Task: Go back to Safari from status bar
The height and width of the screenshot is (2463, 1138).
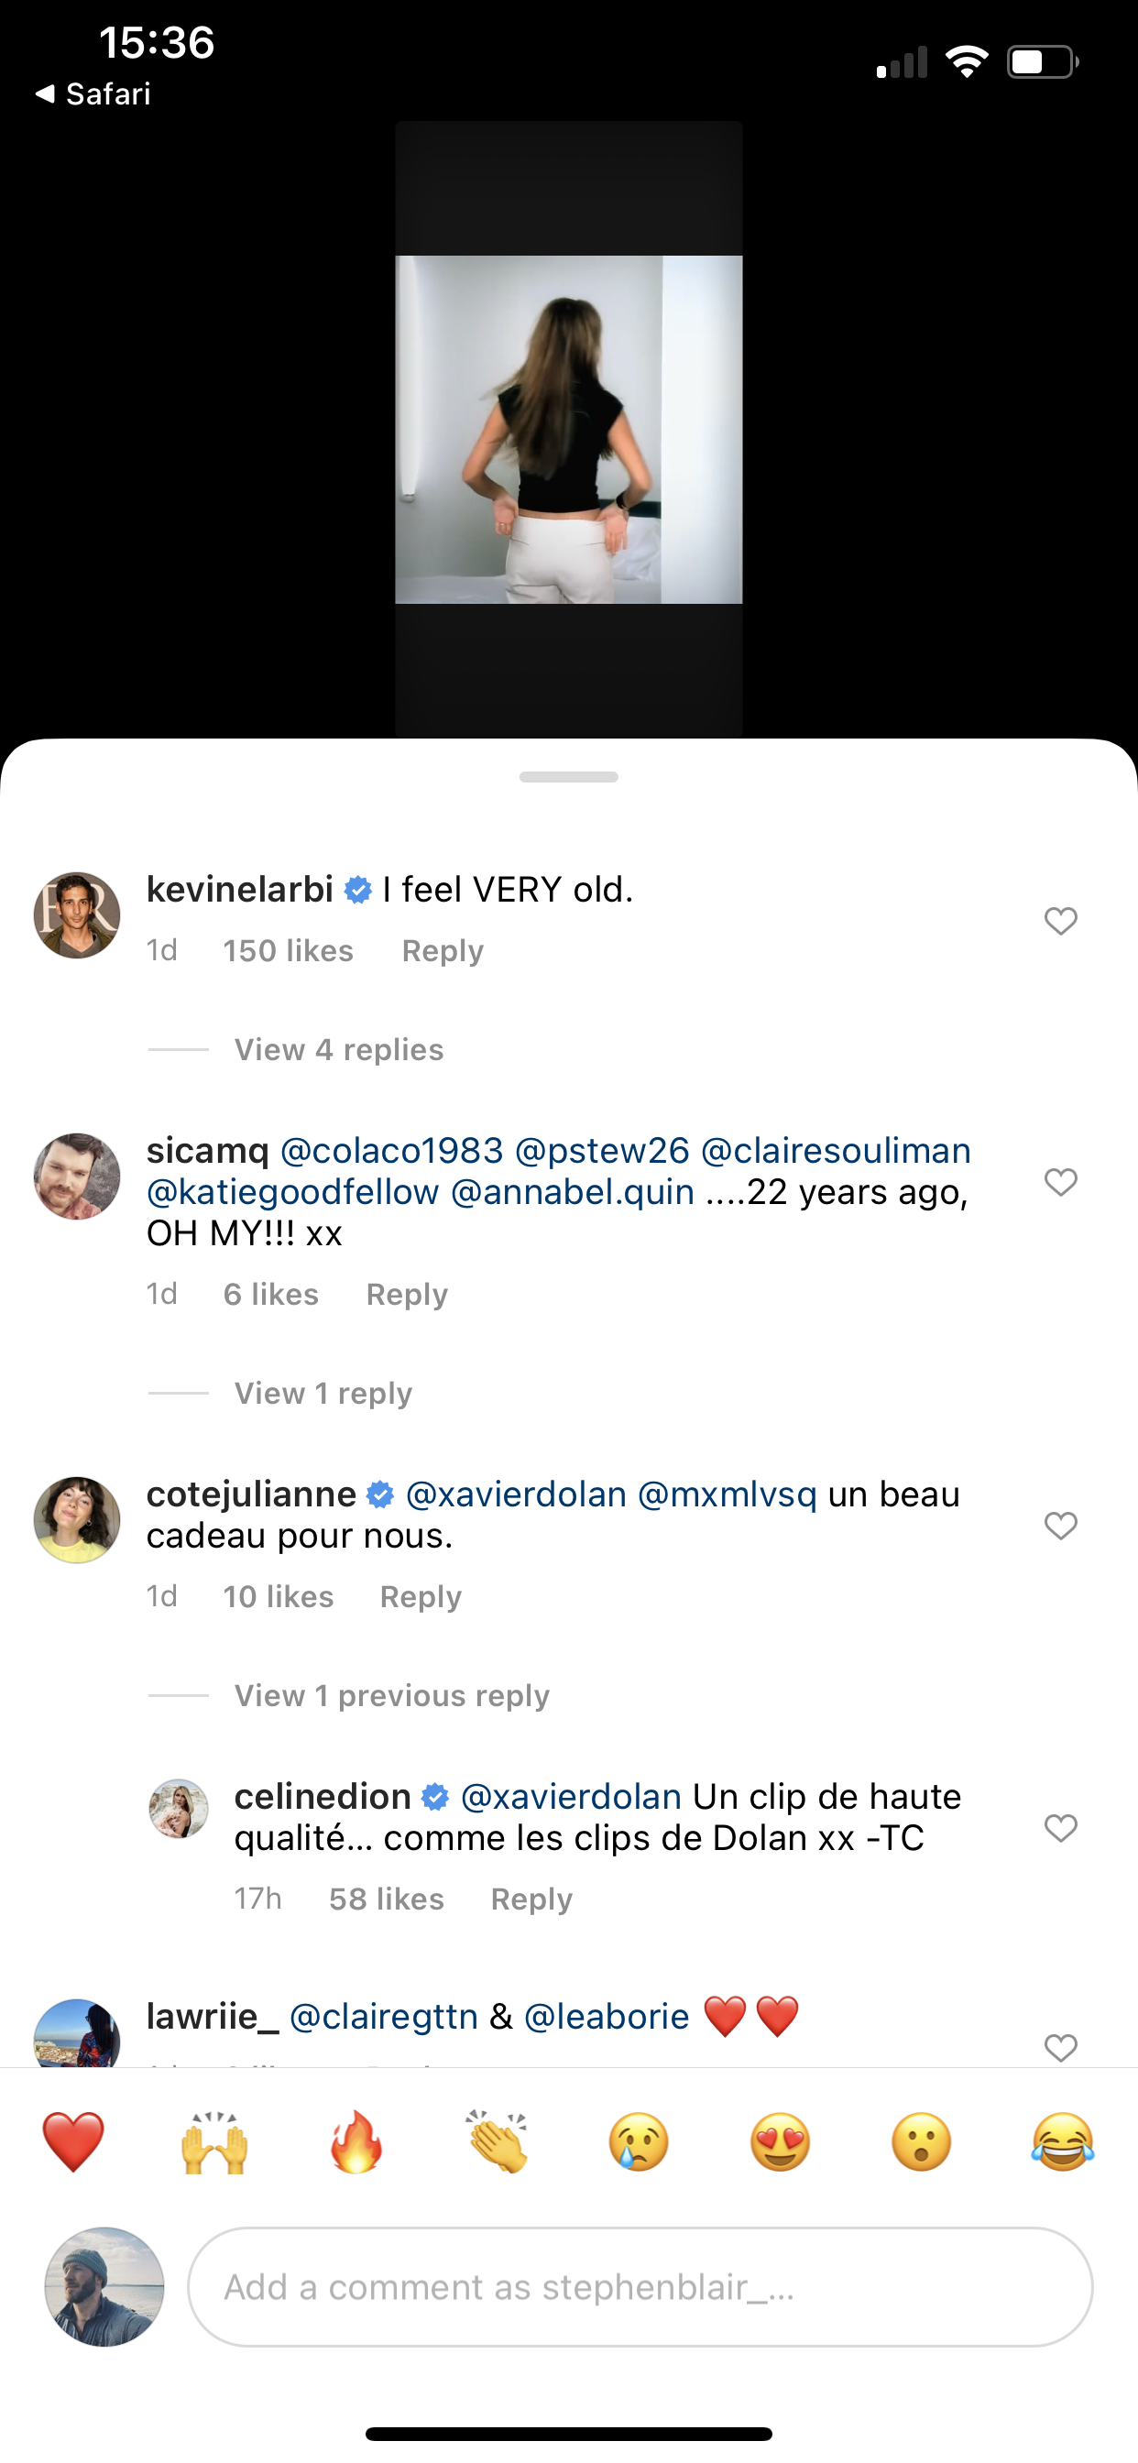Action: 93,93
